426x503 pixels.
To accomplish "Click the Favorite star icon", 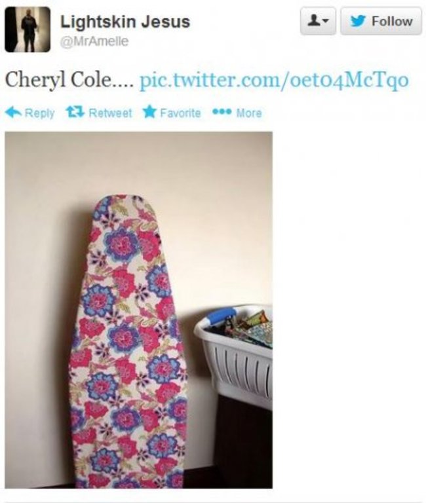I will coord(149,112).
